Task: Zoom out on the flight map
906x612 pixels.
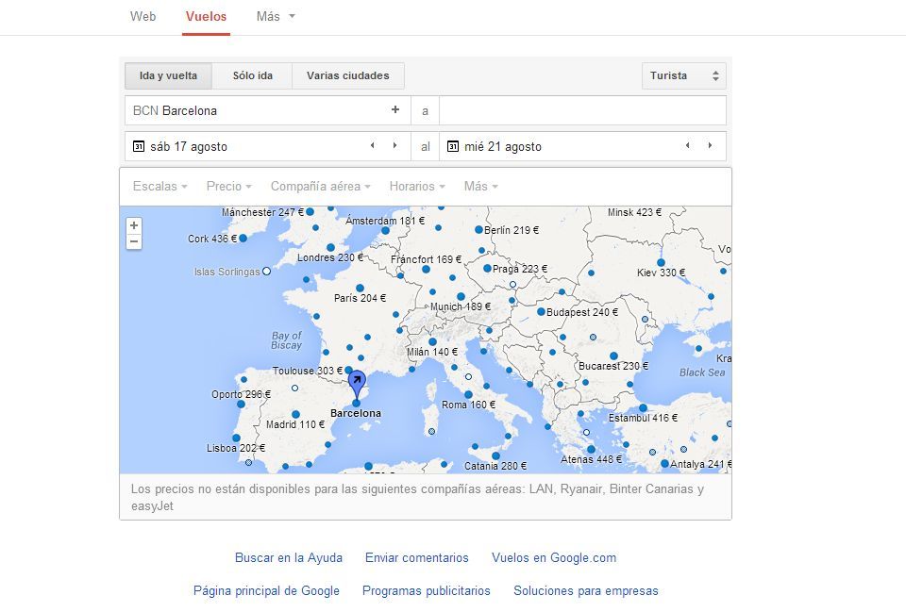Action: [134, 241]
